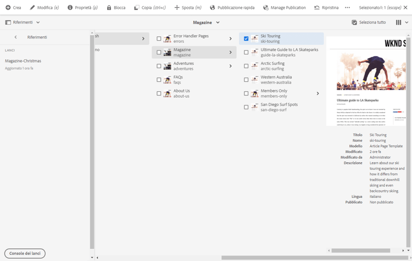Check the Ultimate Guide to LA Skateparks checkbox
The image size is (412, 261).
(246, 52)
